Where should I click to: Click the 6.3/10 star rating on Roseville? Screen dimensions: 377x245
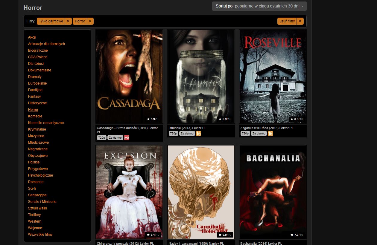point(297,119)
